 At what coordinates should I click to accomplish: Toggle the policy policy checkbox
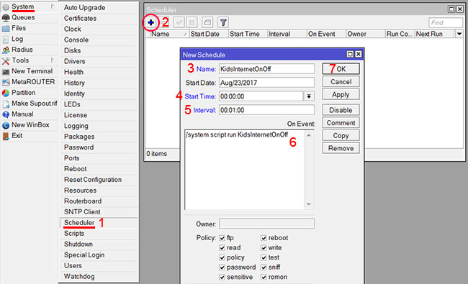222,257
